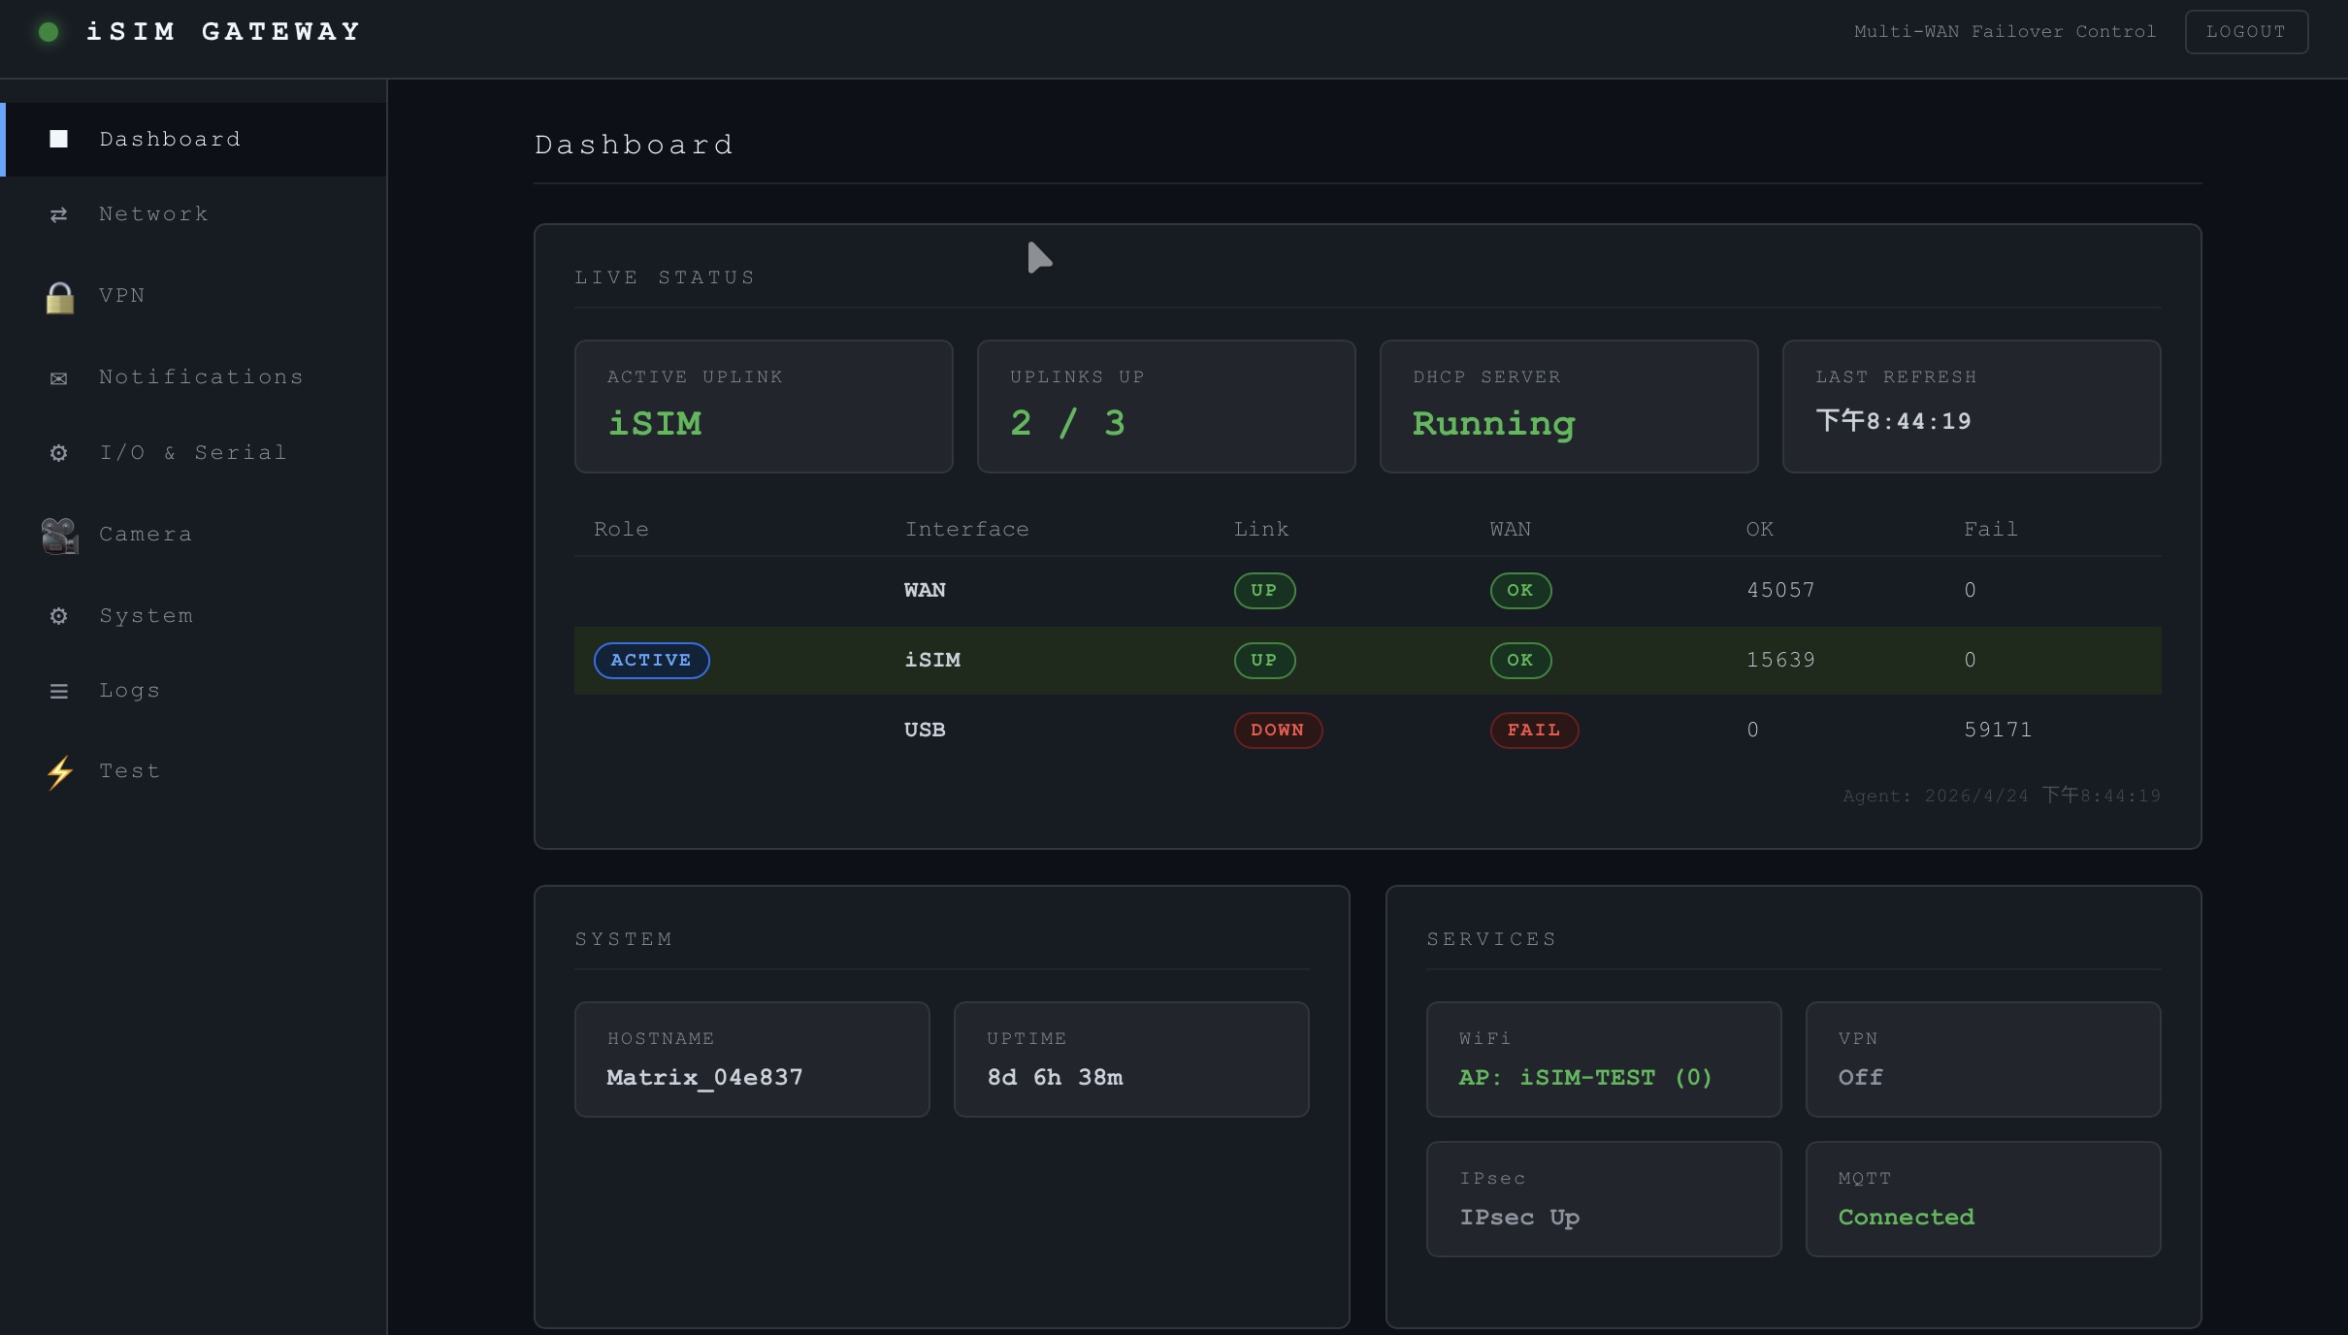Click the Logs list icon
This screenshot has height=1335, width=2348.
59,691
